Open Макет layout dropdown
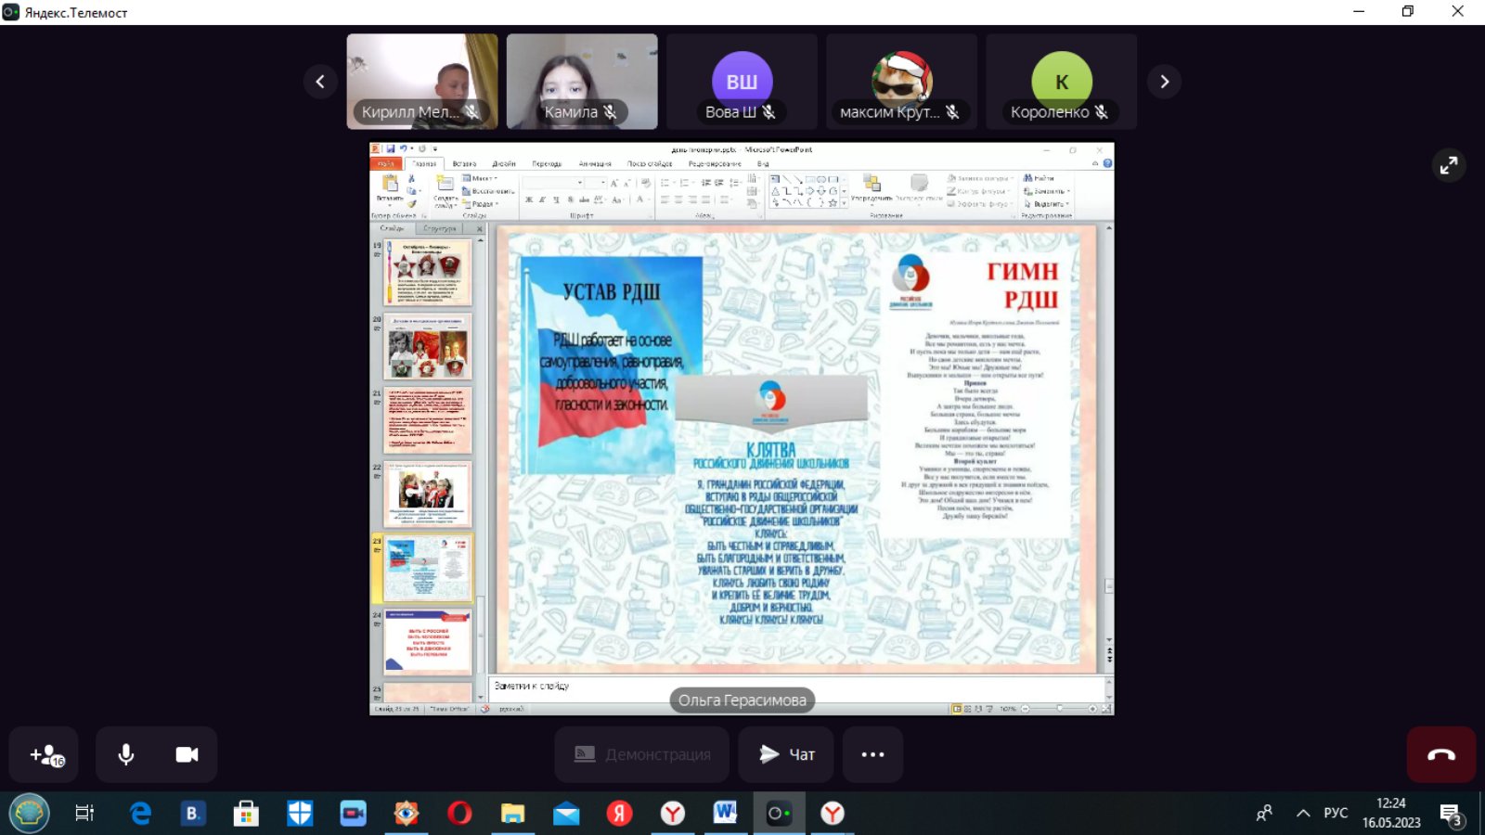The height and width of the screenshot is (835, 1485). pos(480,178)
